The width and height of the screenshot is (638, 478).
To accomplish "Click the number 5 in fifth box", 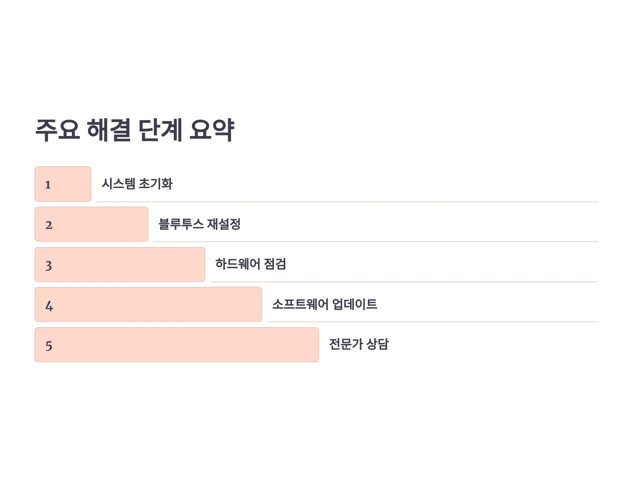I will coord(49,346).
